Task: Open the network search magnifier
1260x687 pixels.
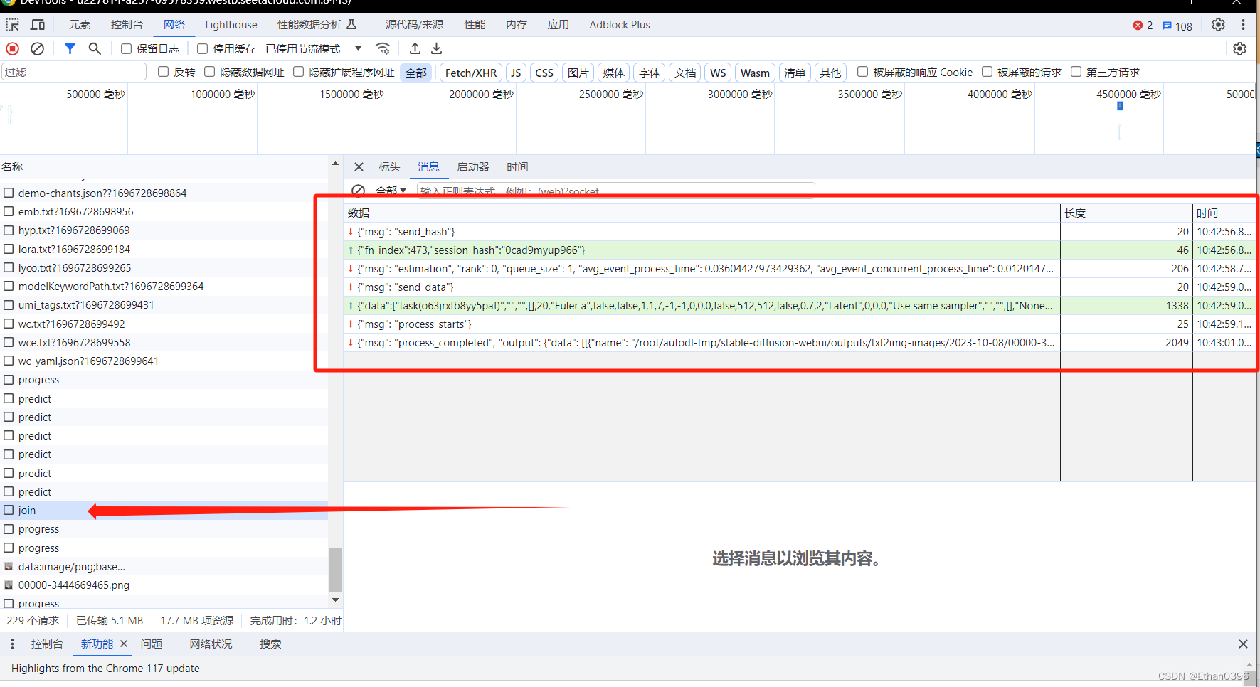Action: pos(95,48)
